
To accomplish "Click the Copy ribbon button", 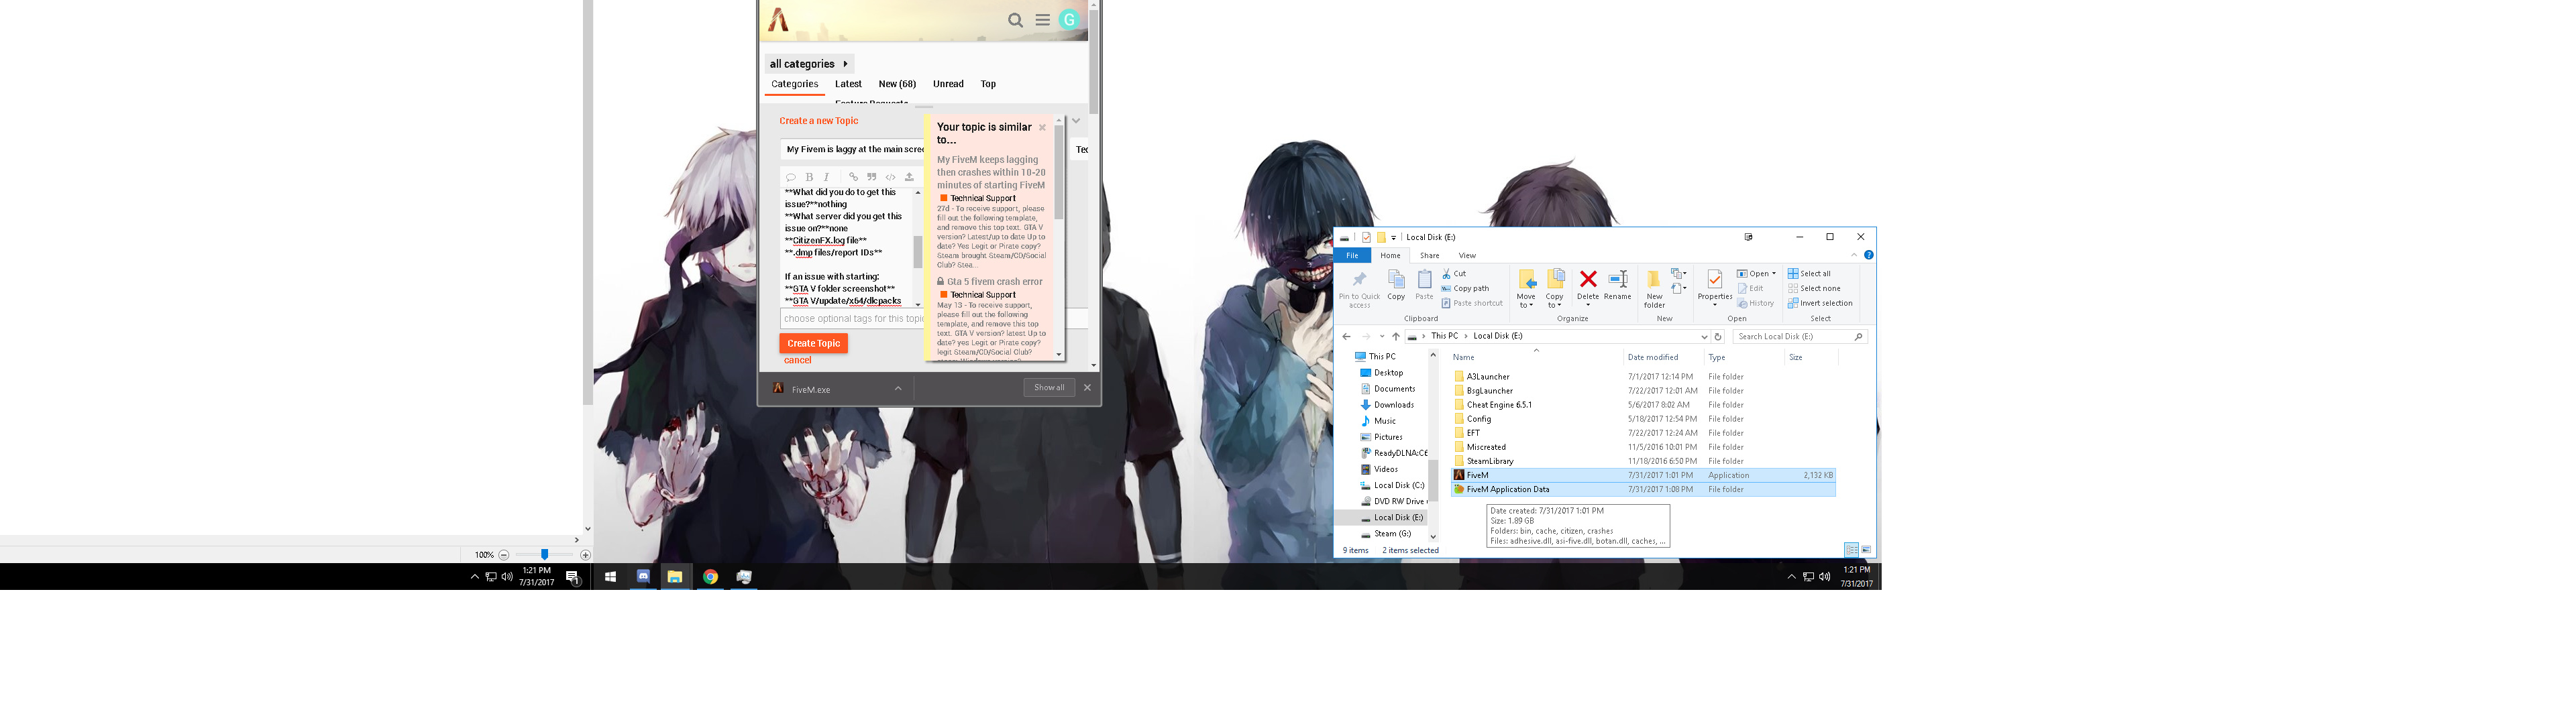I will tap(1396, 285).
